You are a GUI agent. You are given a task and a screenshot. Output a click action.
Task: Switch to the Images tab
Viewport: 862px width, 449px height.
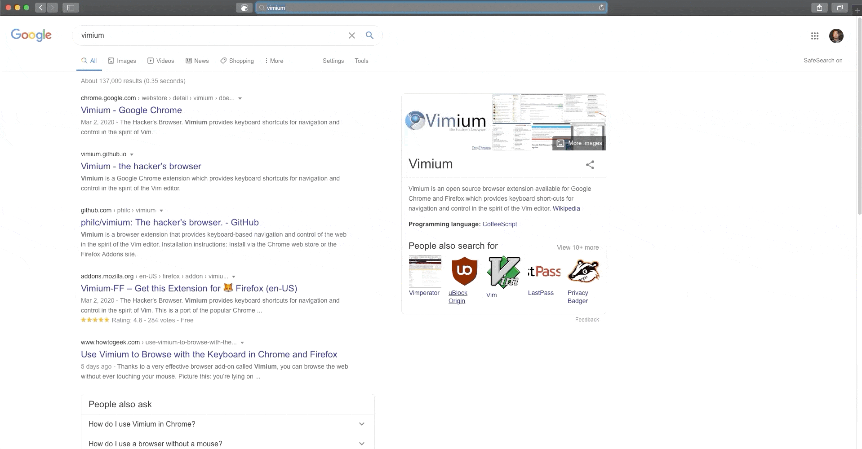pos(122,61)
